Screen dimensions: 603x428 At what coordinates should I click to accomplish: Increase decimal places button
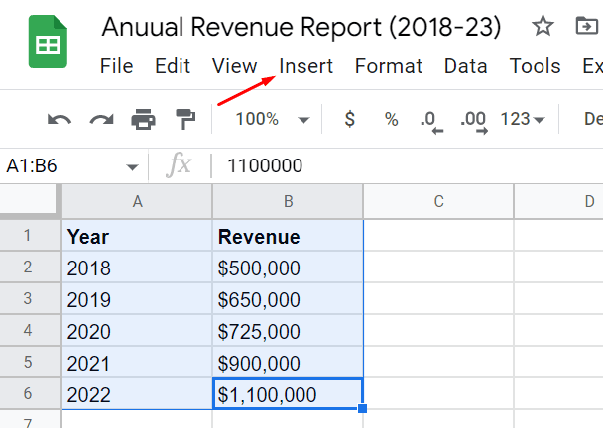[474, 122]
